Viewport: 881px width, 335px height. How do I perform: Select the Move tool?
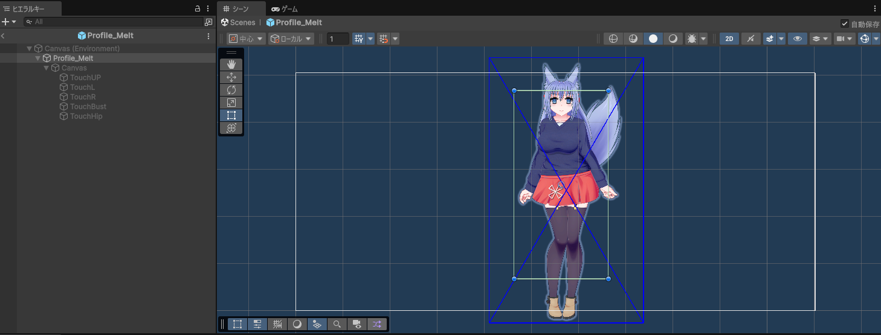pos(231,77)
